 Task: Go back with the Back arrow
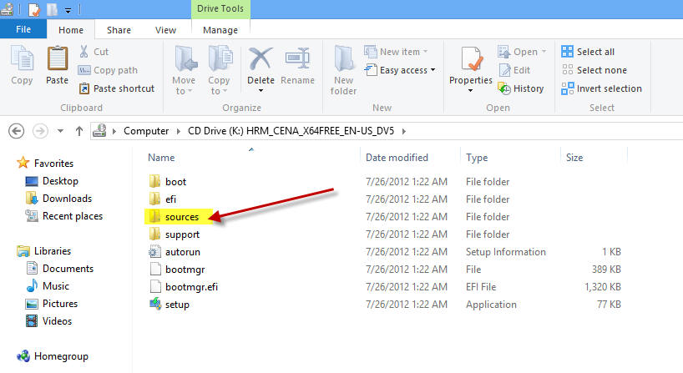(17, 131)
